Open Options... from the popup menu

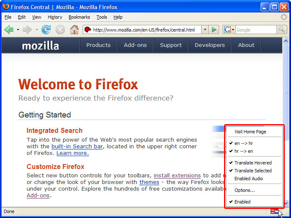[254, 190]
